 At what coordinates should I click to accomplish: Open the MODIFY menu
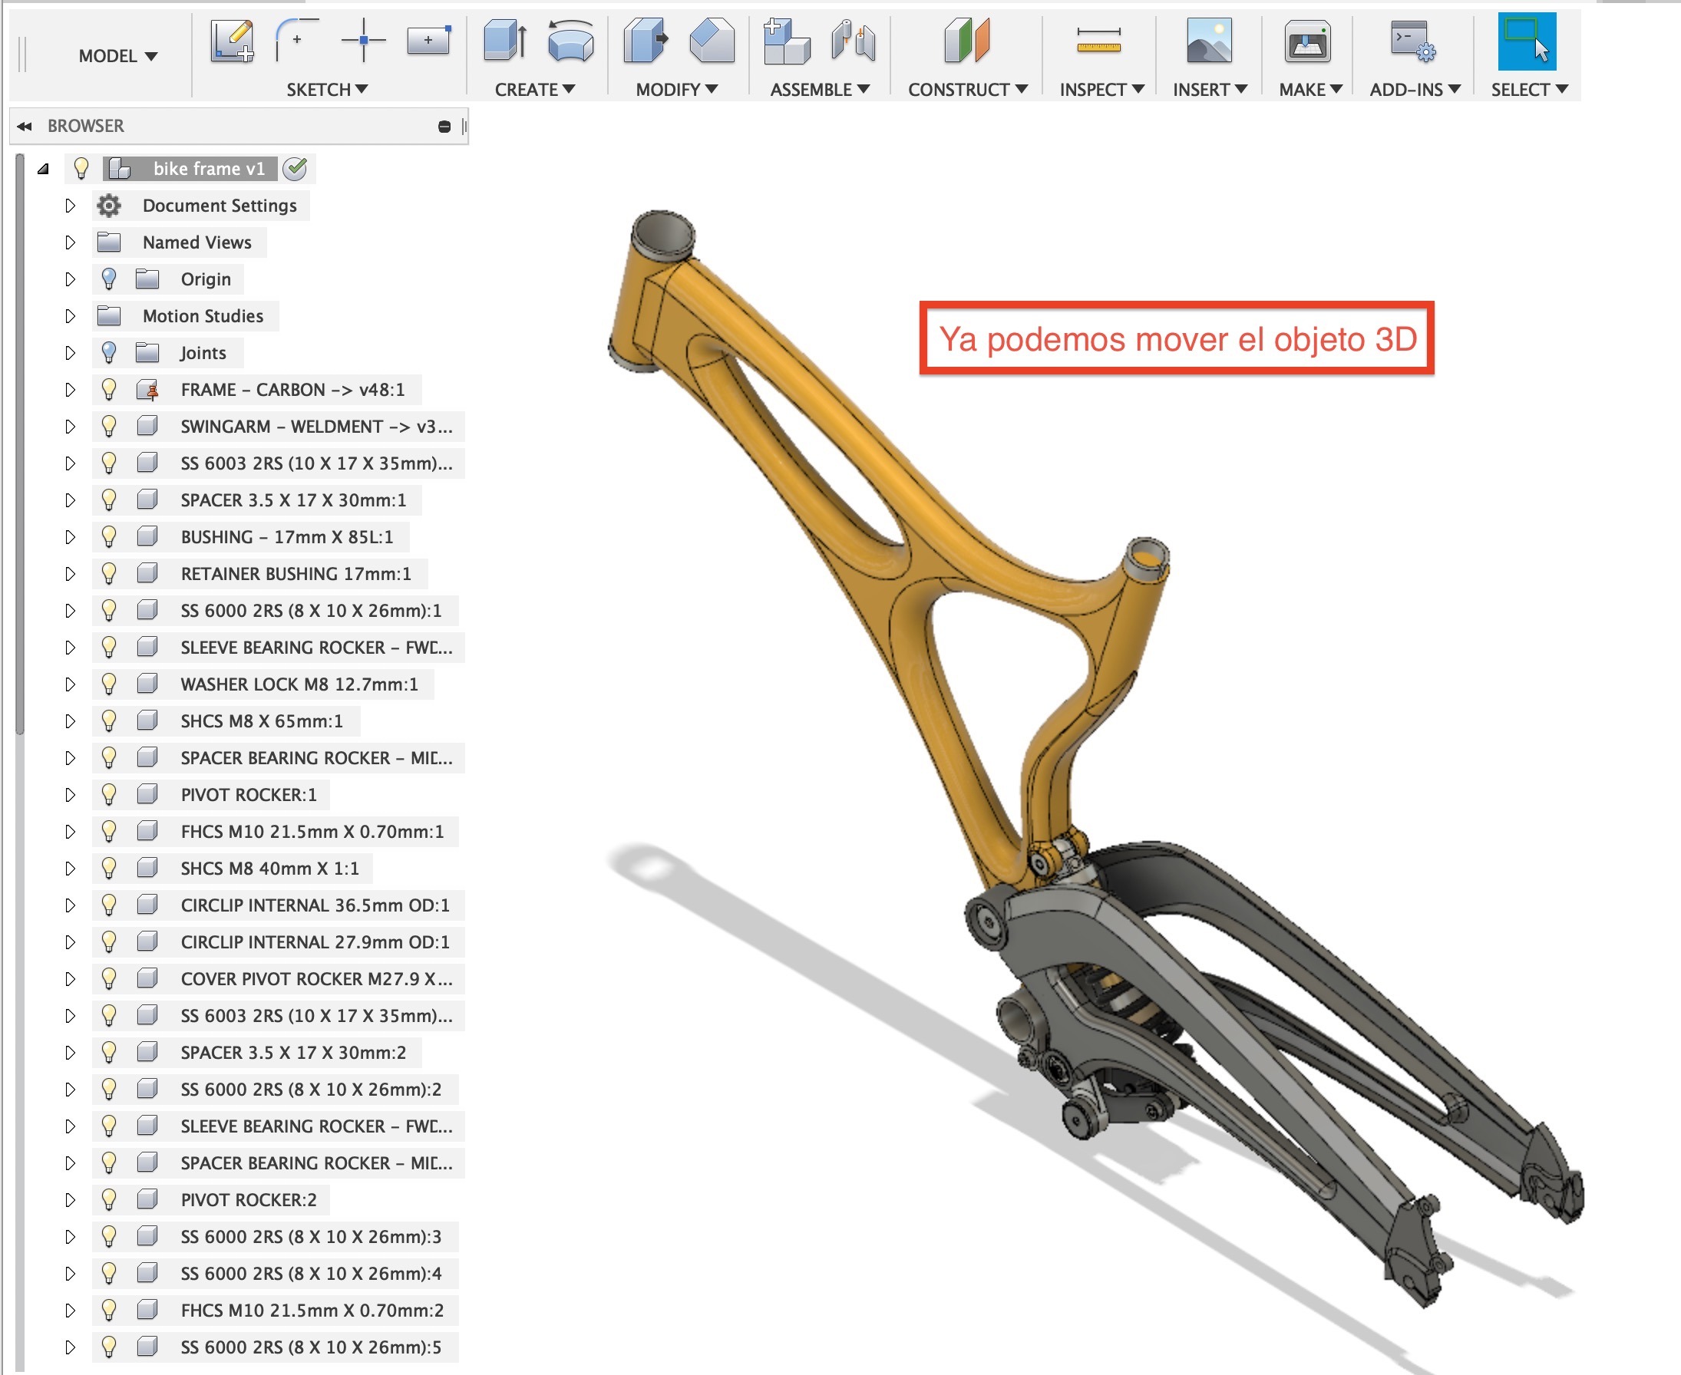pos(675,90)
